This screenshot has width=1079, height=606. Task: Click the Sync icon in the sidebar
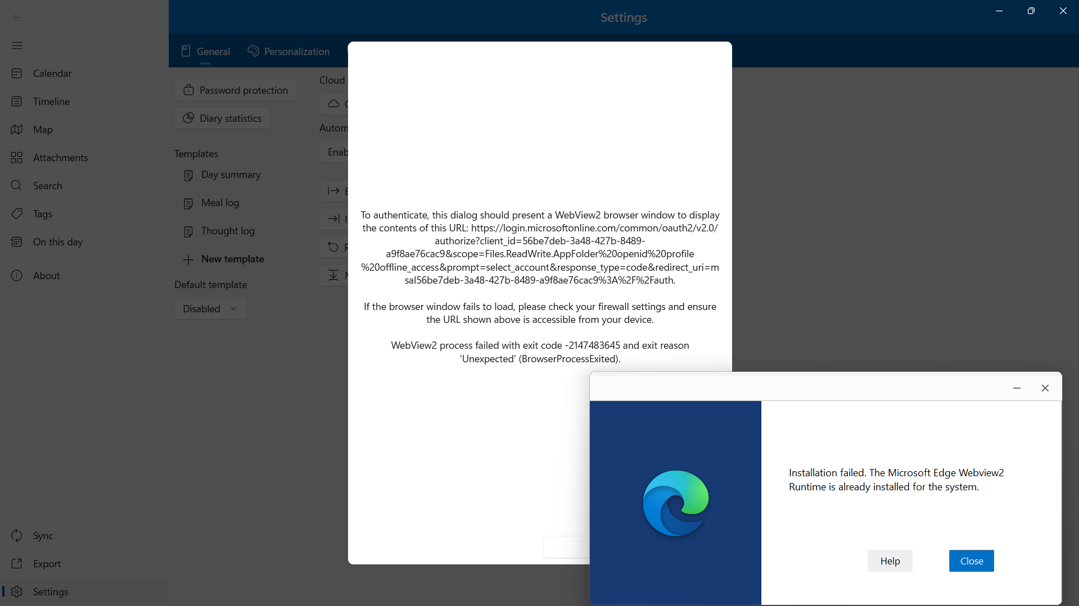click(17, 536)
